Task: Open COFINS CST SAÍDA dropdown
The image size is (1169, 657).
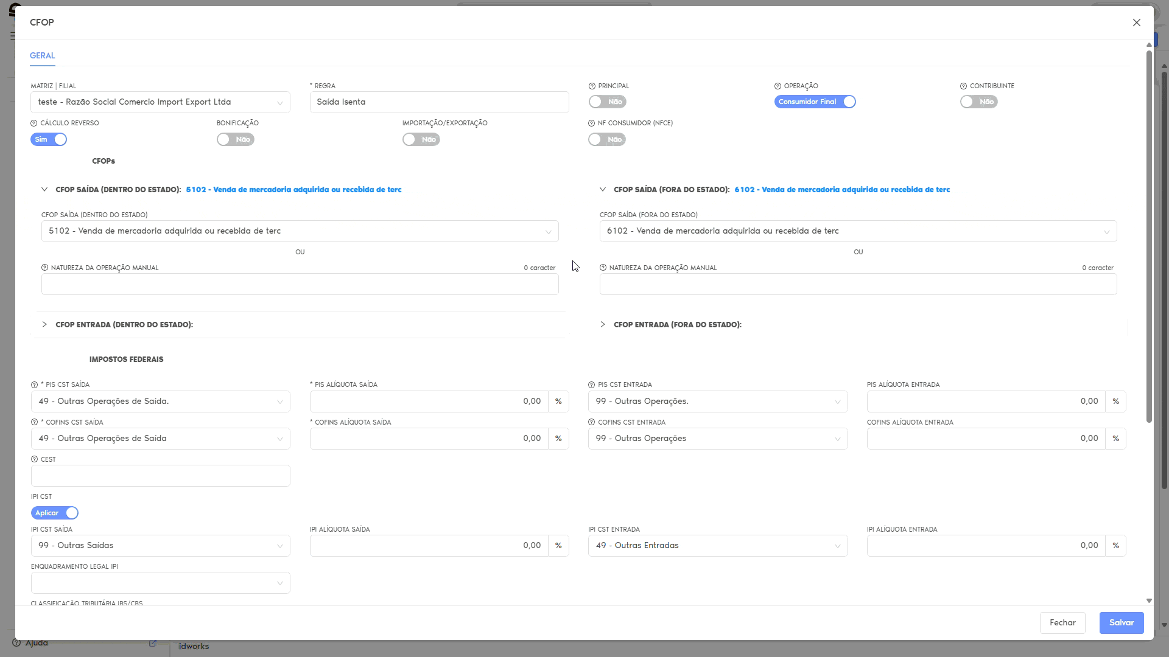Action: [x=160, y=439]
